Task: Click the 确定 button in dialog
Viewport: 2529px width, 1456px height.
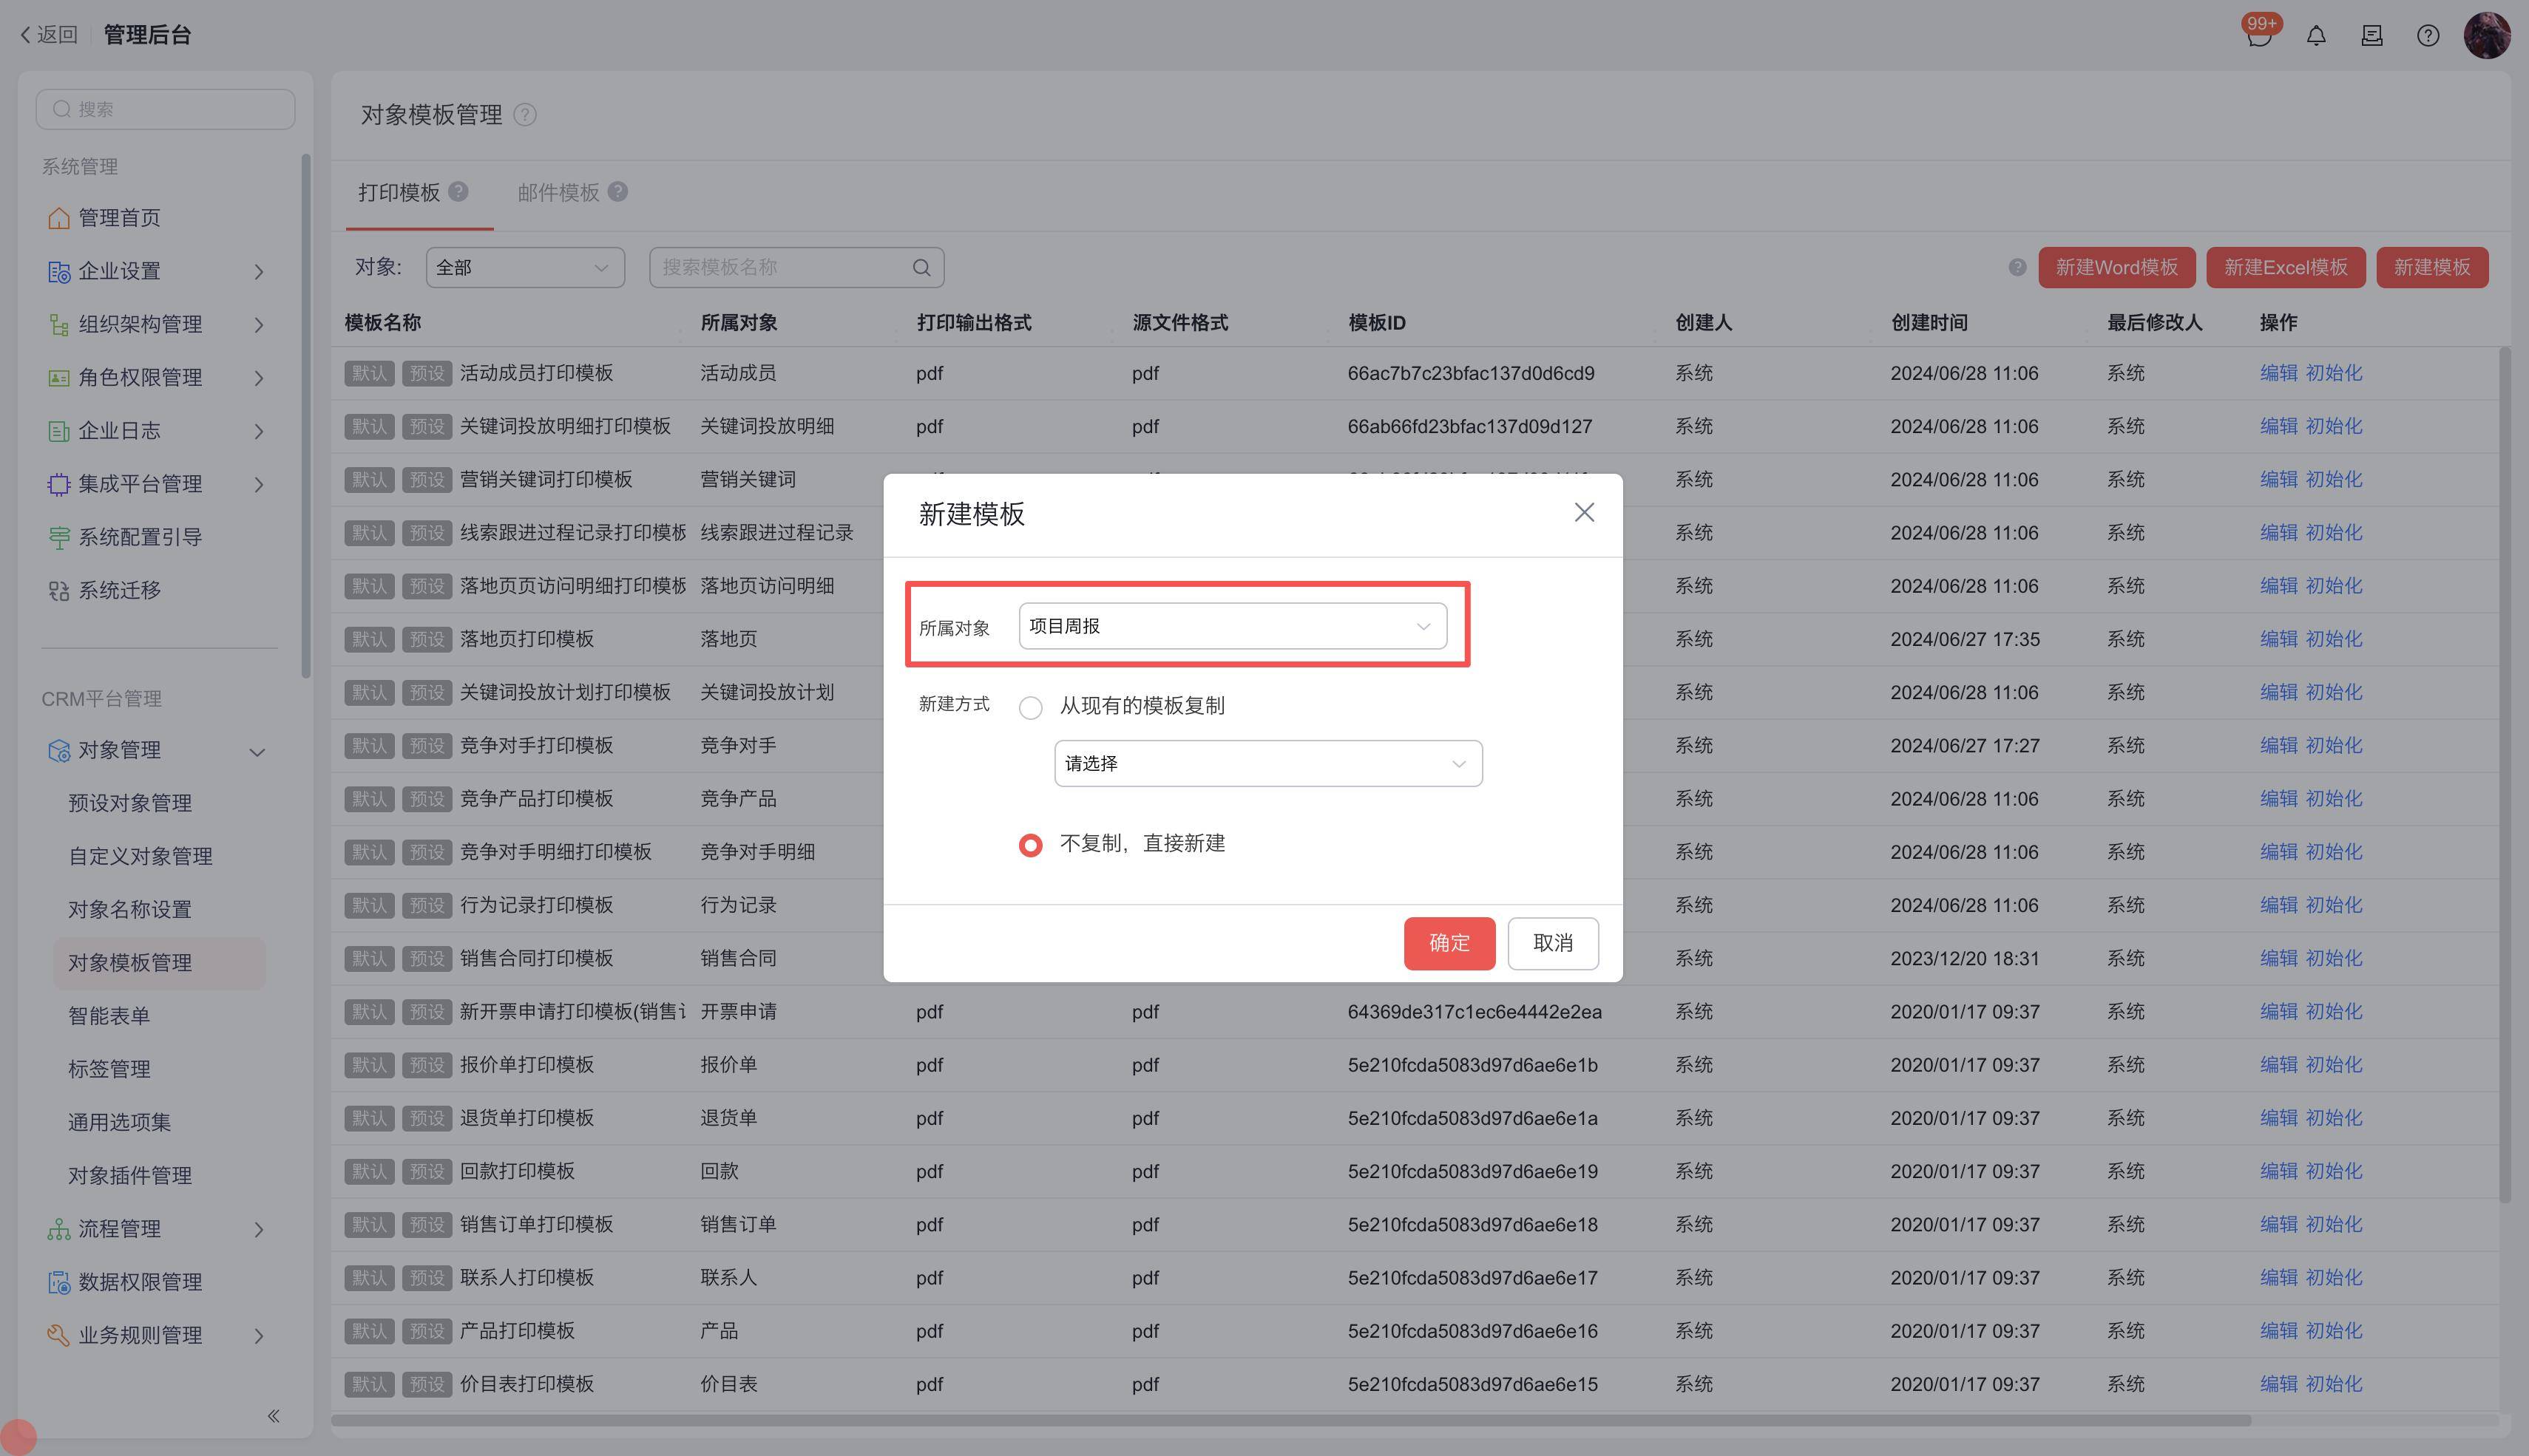Action: pos(1449,943)
